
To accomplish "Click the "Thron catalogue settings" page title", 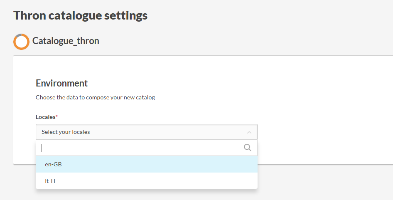I will pos(80,15).
